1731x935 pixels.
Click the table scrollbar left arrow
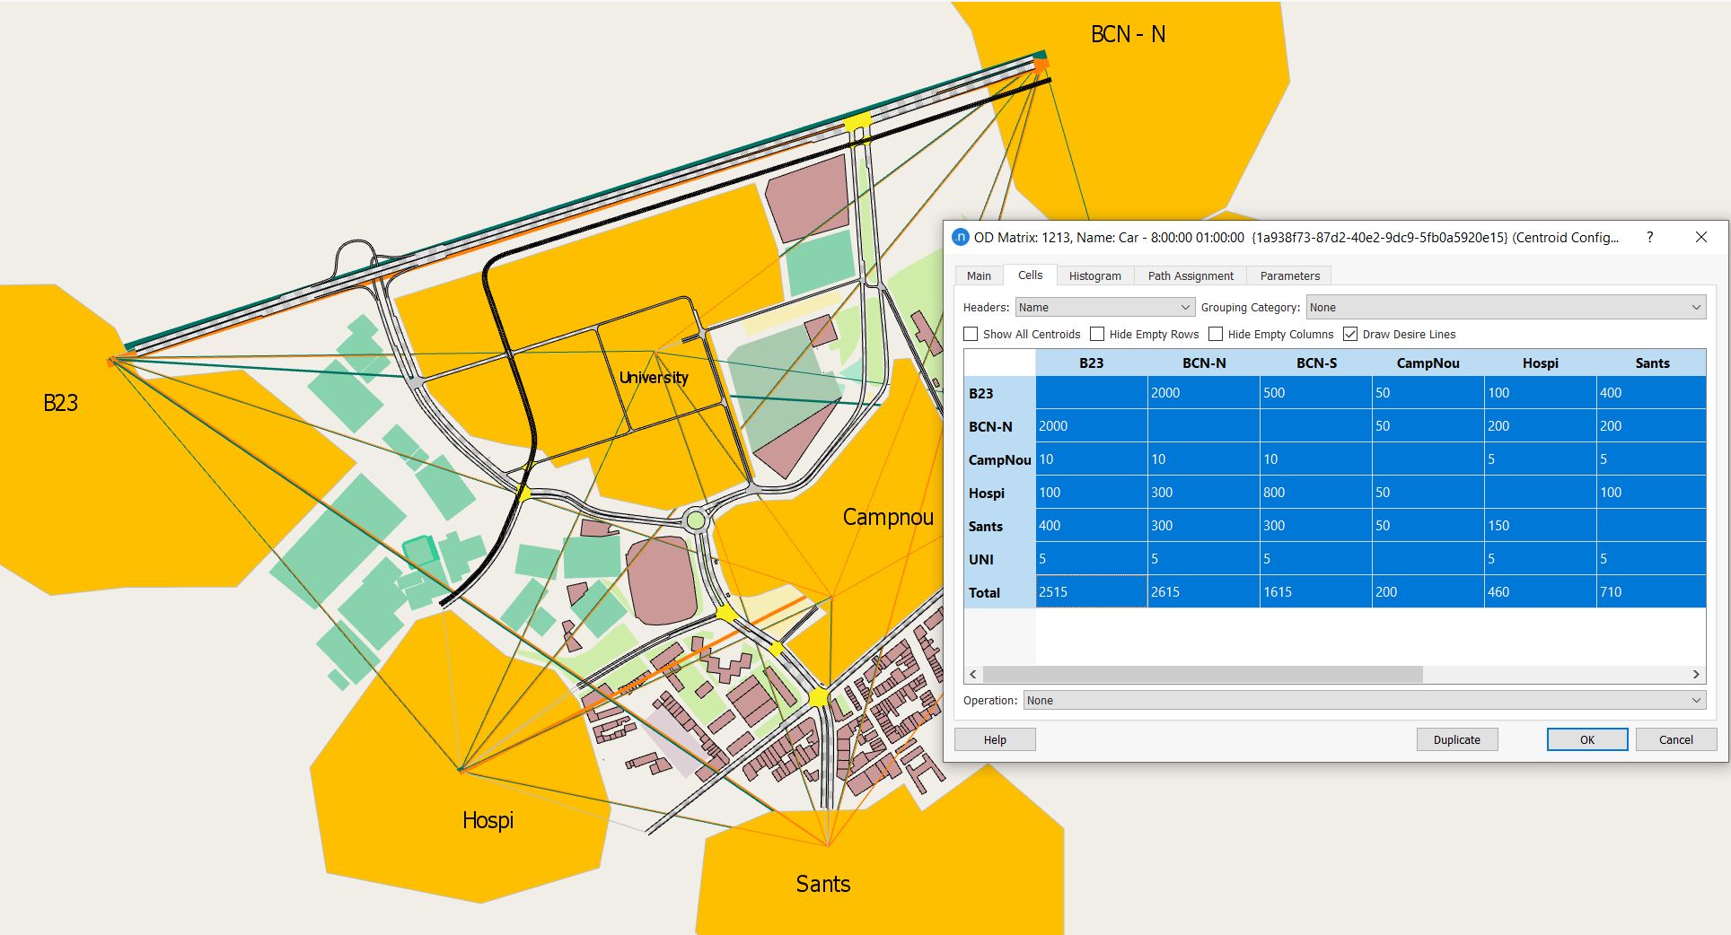pos(973,674)
